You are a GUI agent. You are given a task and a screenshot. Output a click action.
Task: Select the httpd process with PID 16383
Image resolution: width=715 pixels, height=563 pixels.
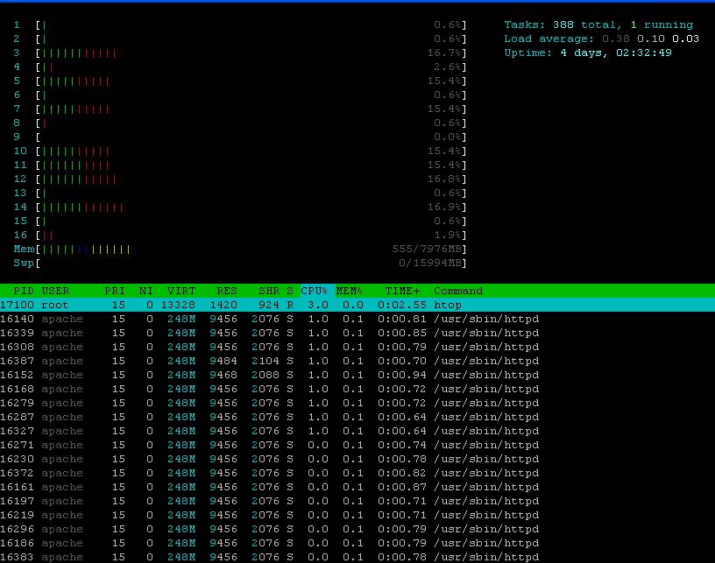tap(263, 557)
